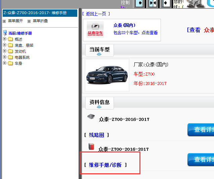
Task: Click the 底盘、悬架 folder icon
Action: pos(10,45)
